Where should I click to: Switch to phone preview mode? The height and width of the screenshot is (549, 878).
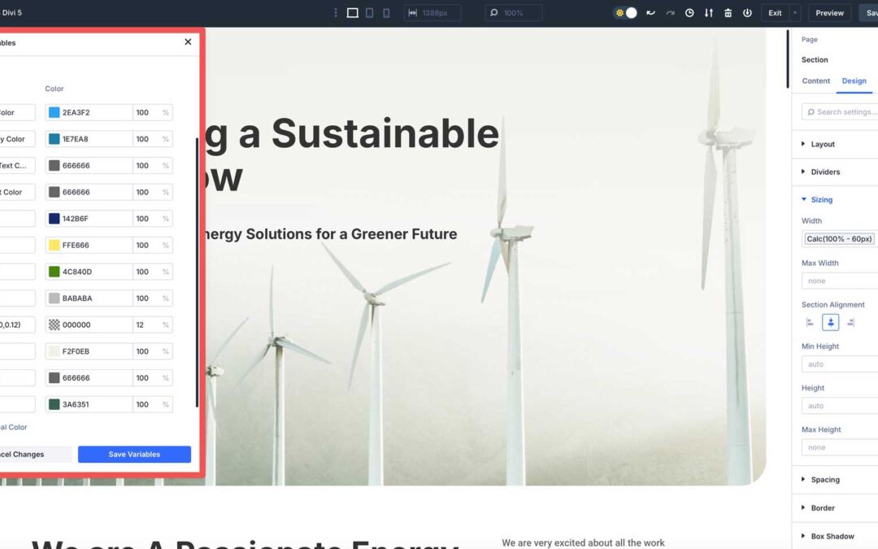tap(386, 12)
